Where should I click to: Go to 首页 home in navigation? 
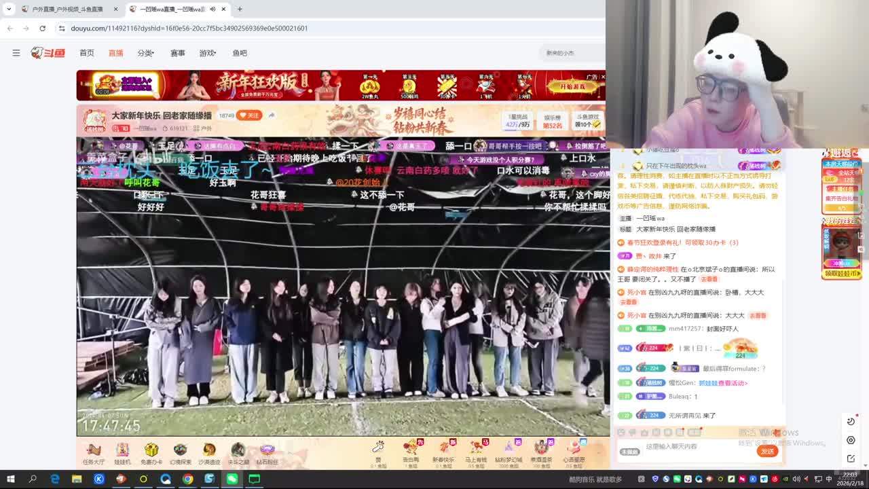[87, 53]
